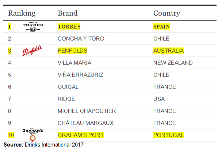222x151 pixels.
Task: Click USA in the Country column
Action: pyautogui.click(x=159, y=99)
